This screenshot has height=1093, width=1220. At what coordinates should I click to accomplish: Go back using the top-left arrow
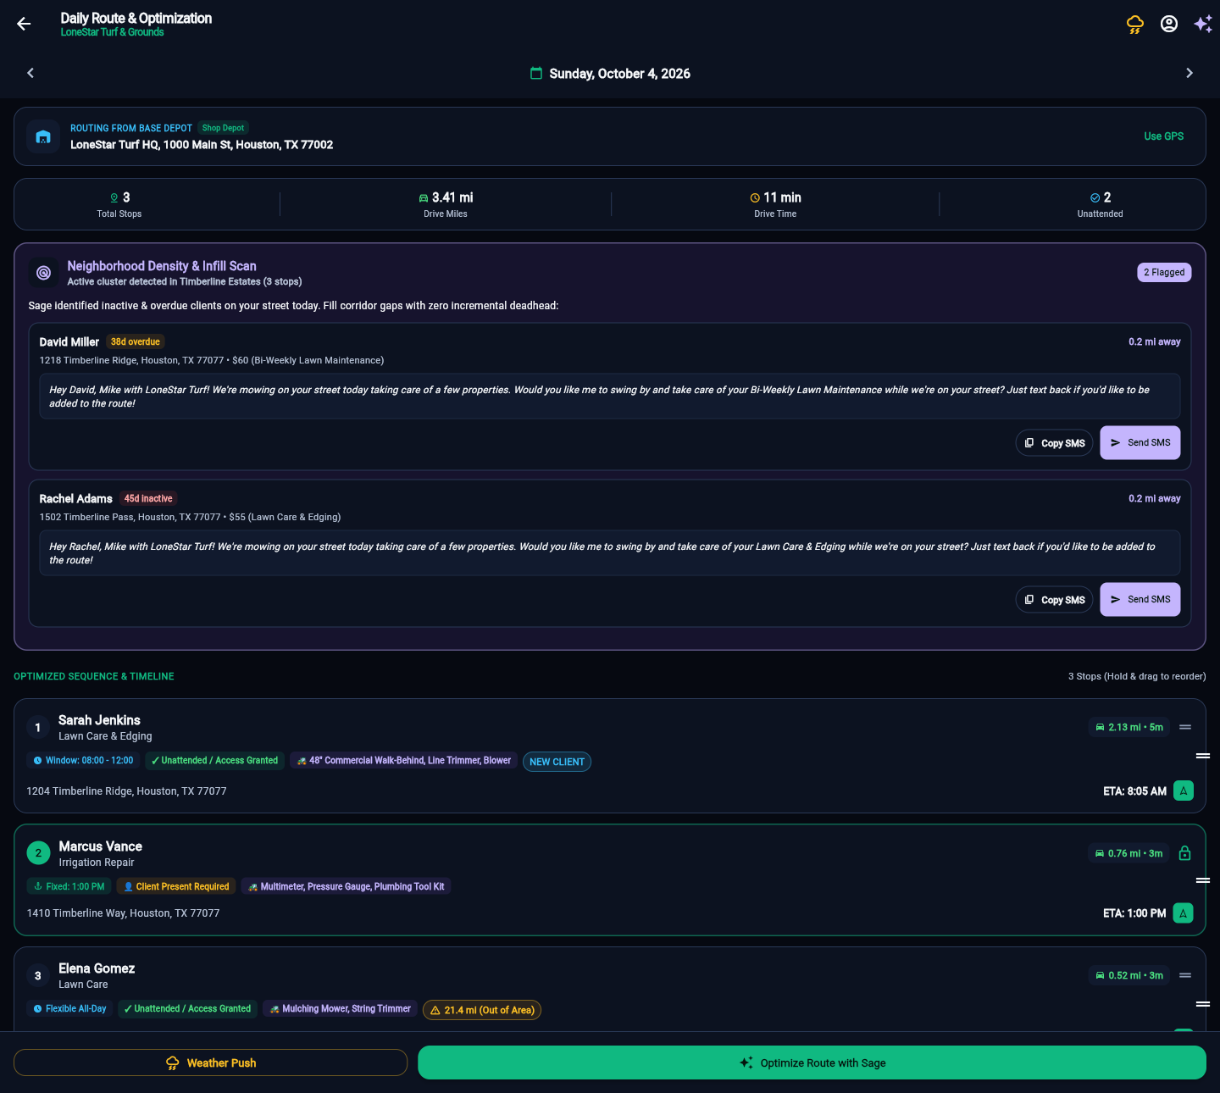(x=24, y=24)
